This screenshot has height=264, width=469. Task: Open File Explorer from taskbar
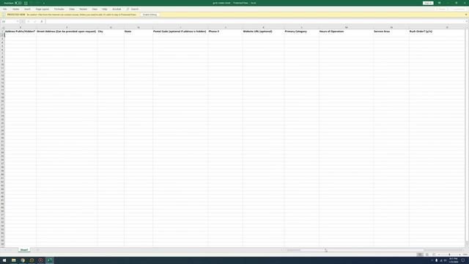(13, 260)
